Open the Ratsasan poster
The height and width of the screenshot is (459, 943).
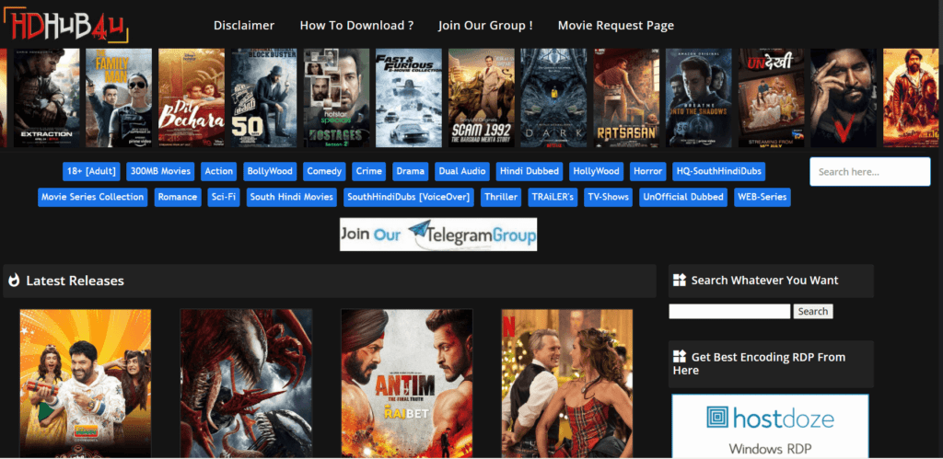click(626, 98)
